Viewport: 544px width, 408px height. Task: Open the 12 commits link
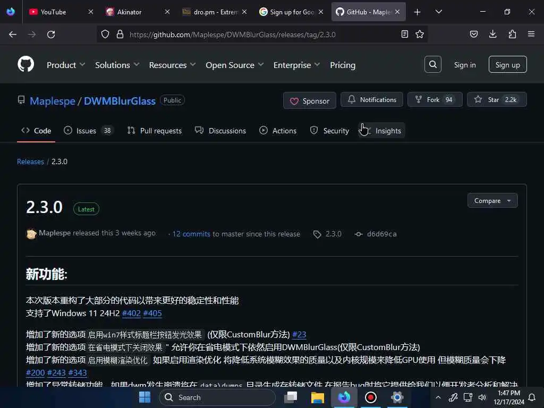point(191,234)
